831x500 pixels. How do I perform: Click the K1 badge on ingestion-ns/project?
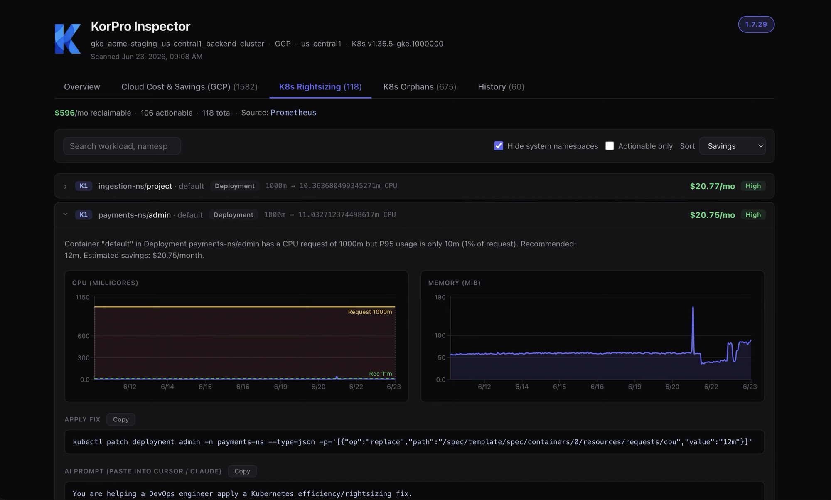(84, 186)
